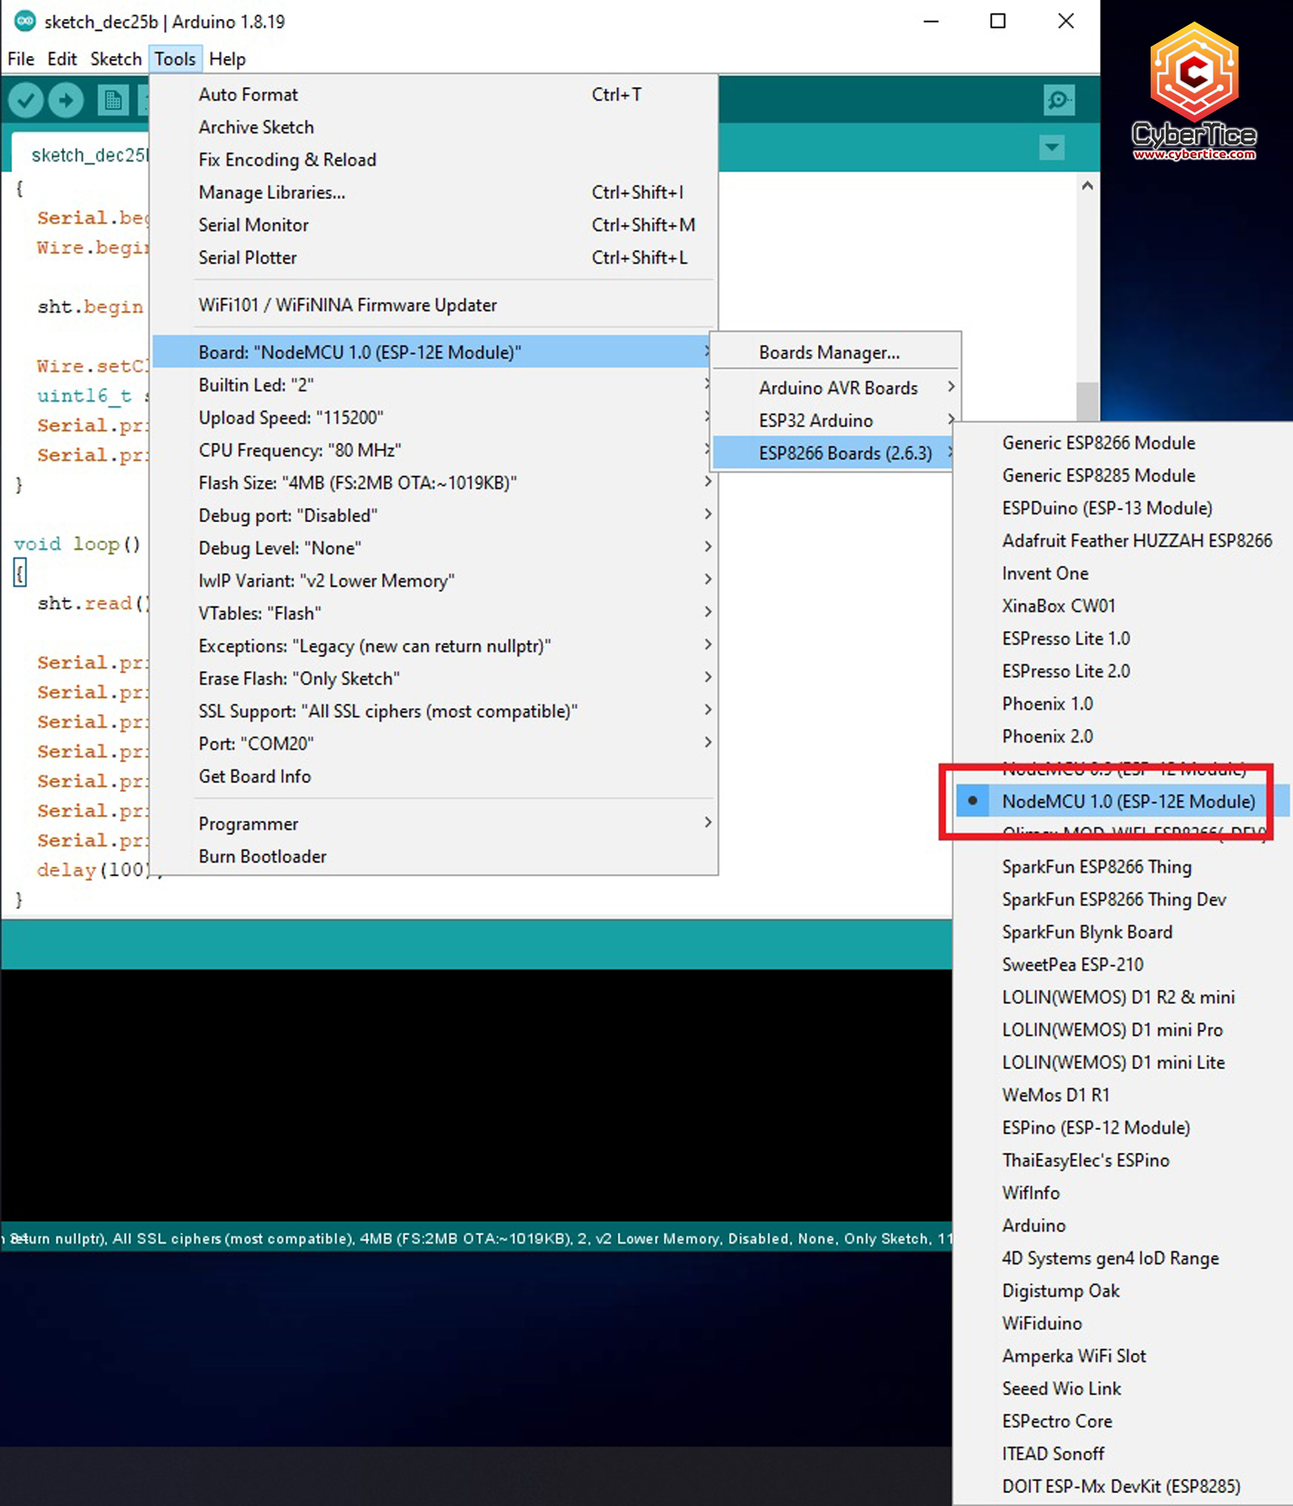Screen dimensions: 1293x1506
Task: Click the editor vertical scrollbar thumb
Action: [x=1087, y=400]
